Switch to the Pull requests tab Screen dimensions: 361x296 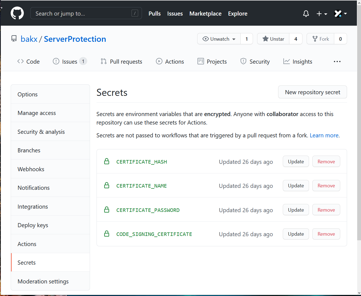121,61
